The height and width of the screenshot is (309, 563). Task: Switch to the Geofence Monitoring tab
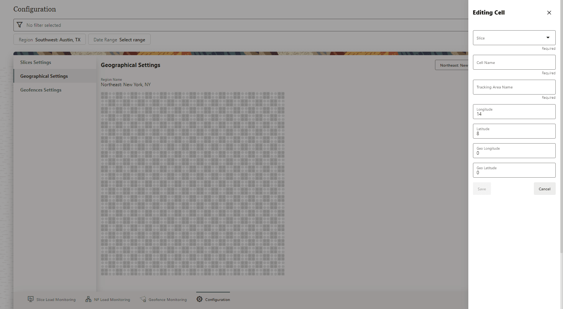tap(163, 299)
